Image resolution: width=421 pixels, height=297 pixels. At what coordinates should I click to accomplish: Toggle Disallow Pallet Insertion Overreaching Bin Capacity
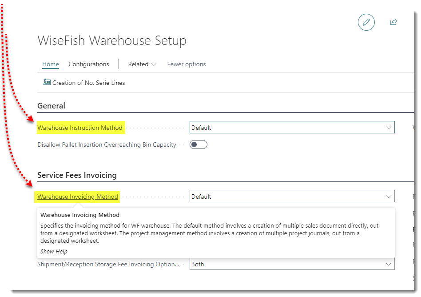coord(199,144)
